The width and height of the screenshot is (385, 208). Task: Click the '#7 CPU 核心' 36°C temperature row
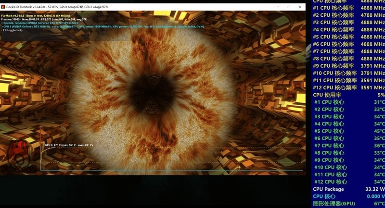(x=349, y=146)
